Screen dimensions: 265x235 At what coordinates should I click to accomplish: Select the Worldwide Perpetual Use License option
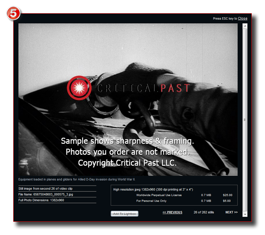[x=159, y=195]
